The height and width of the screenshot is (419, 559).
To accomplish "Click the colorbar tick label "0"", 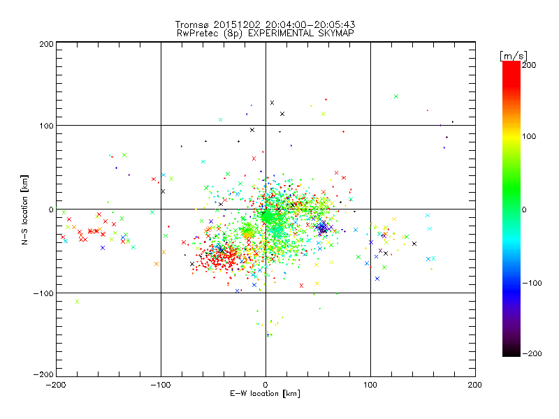I will click(x=524, y=209).
